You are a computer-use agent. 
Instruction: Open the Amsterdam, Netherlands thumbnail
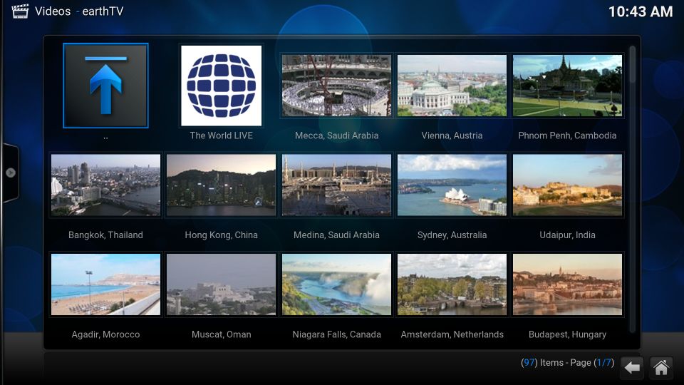click(x=452, y=284)
